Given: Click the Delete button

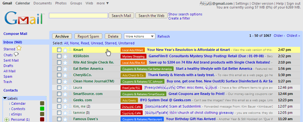Looking at the screenshot, I should tap(113, 36).
